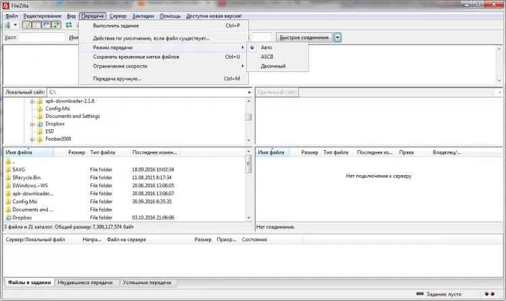Click the local file list scrollbar thumb

pyautogui.click(x=248, y=164)
